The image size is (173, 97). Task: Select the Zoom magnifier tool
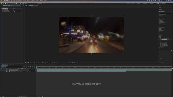click(x=7, y=4)
